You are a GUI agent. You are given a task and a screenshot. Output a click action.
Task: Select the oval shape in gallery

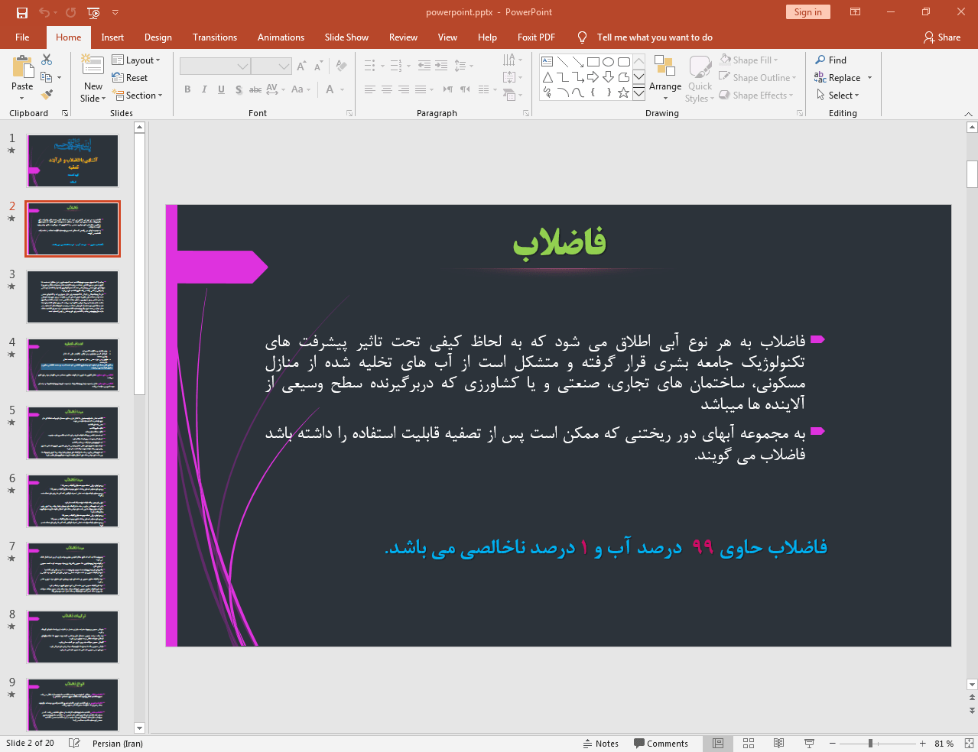pos(608,61)
